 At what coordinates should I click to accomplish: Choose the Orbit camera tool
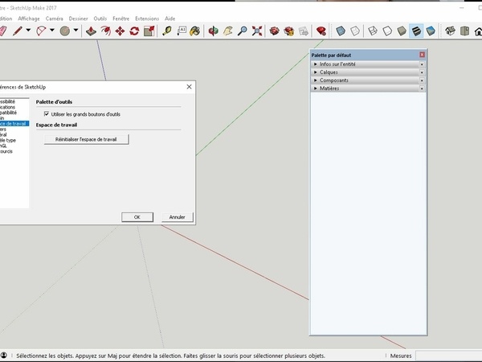(x=213, y=31)
